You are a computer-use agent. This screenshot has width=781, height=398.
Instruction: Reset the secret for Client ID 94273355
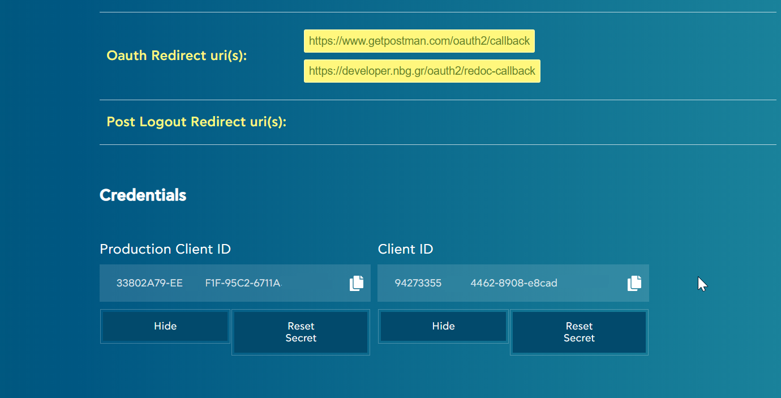[x=579, y=332]
